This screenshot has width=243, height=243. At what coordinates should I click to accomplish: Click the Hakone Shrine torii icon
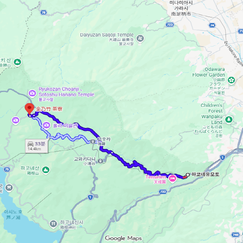[x=53, y=224]
